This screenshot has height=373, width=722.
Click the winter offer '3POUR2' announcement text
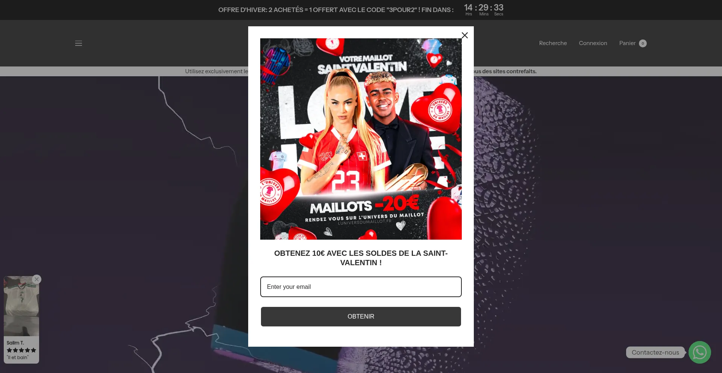(x=336, y=10)
